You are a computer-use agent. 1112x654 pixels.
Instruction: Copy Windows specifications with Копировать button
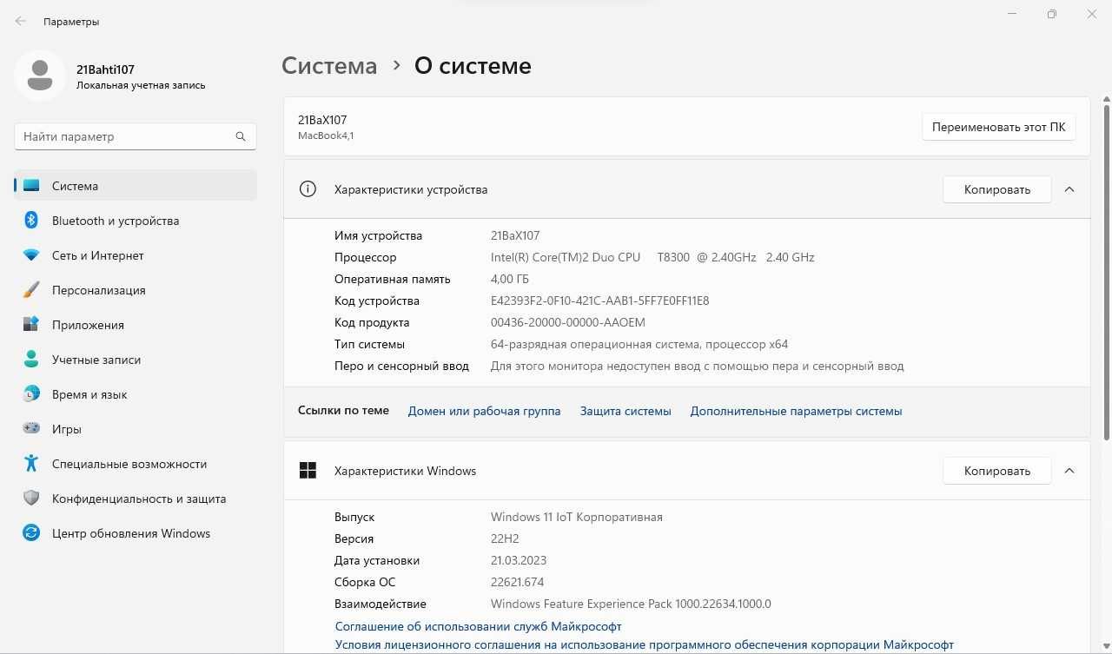pos(997,471)
